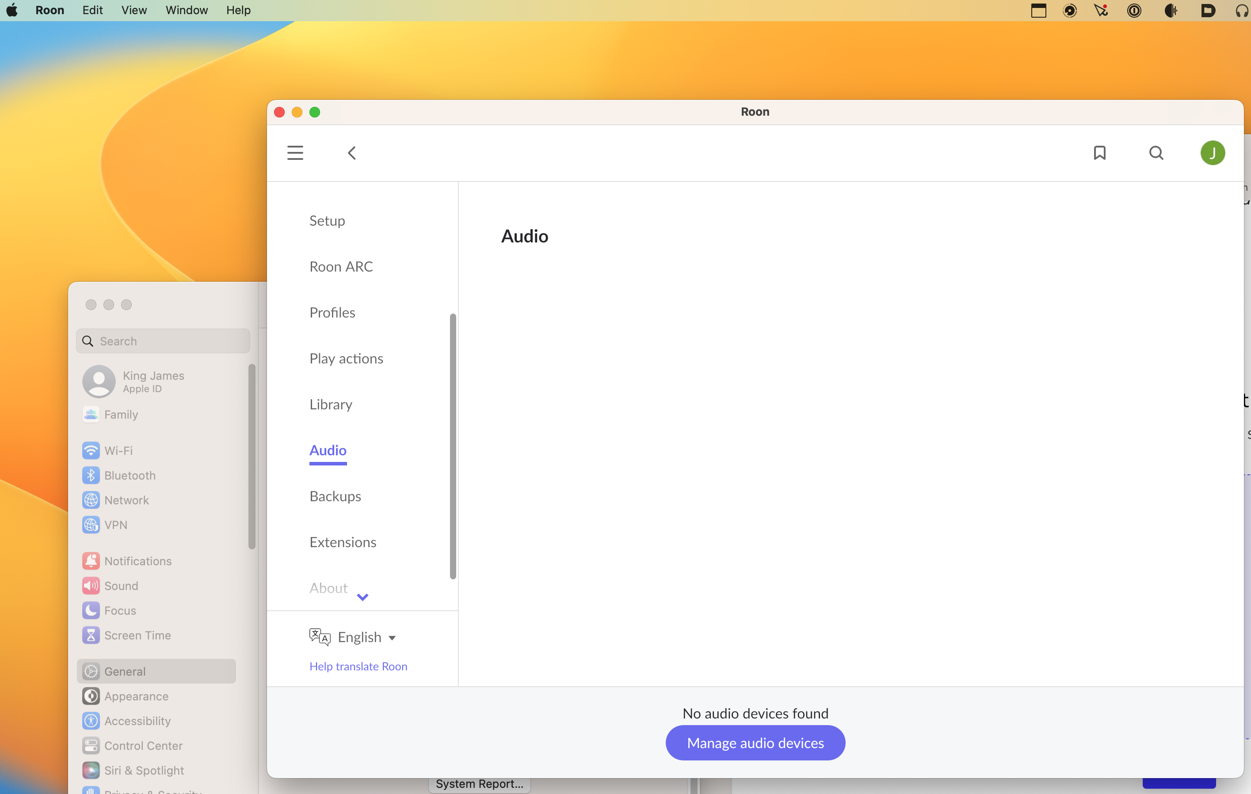Click the back arrow in Roon
Viewport: 1251px width, 794px height.
click(352, 152)
